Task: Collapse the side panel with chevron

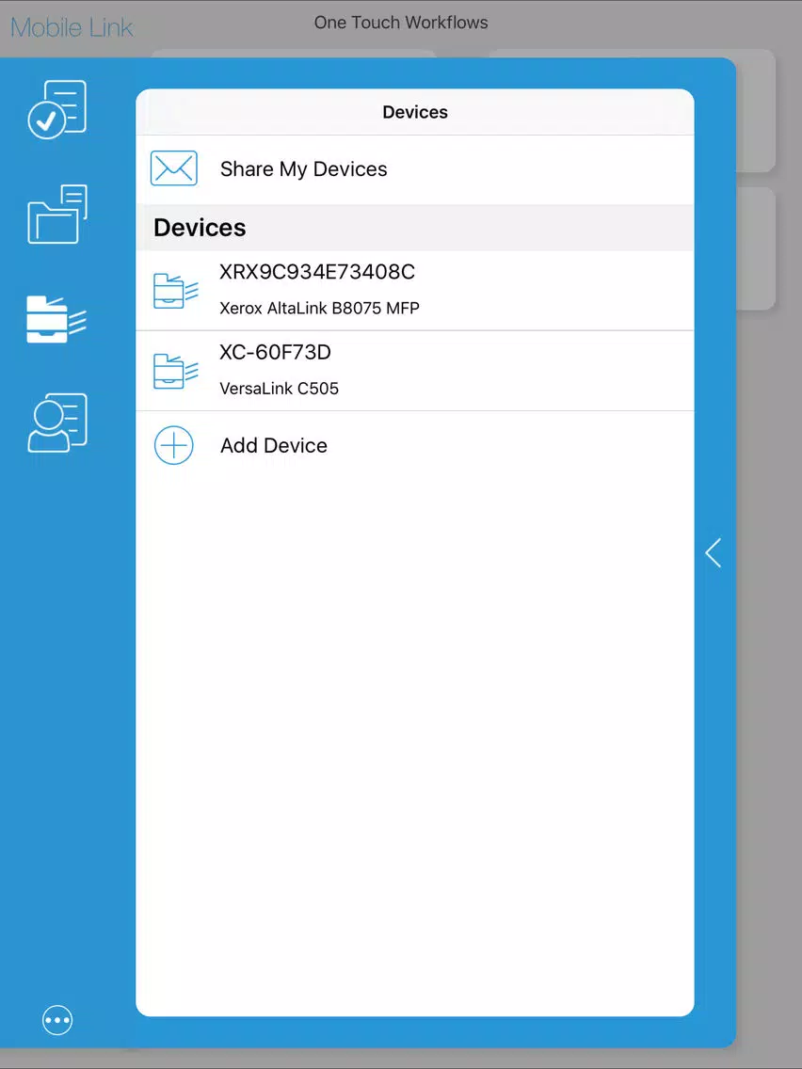Action: [x=714, y=553]
